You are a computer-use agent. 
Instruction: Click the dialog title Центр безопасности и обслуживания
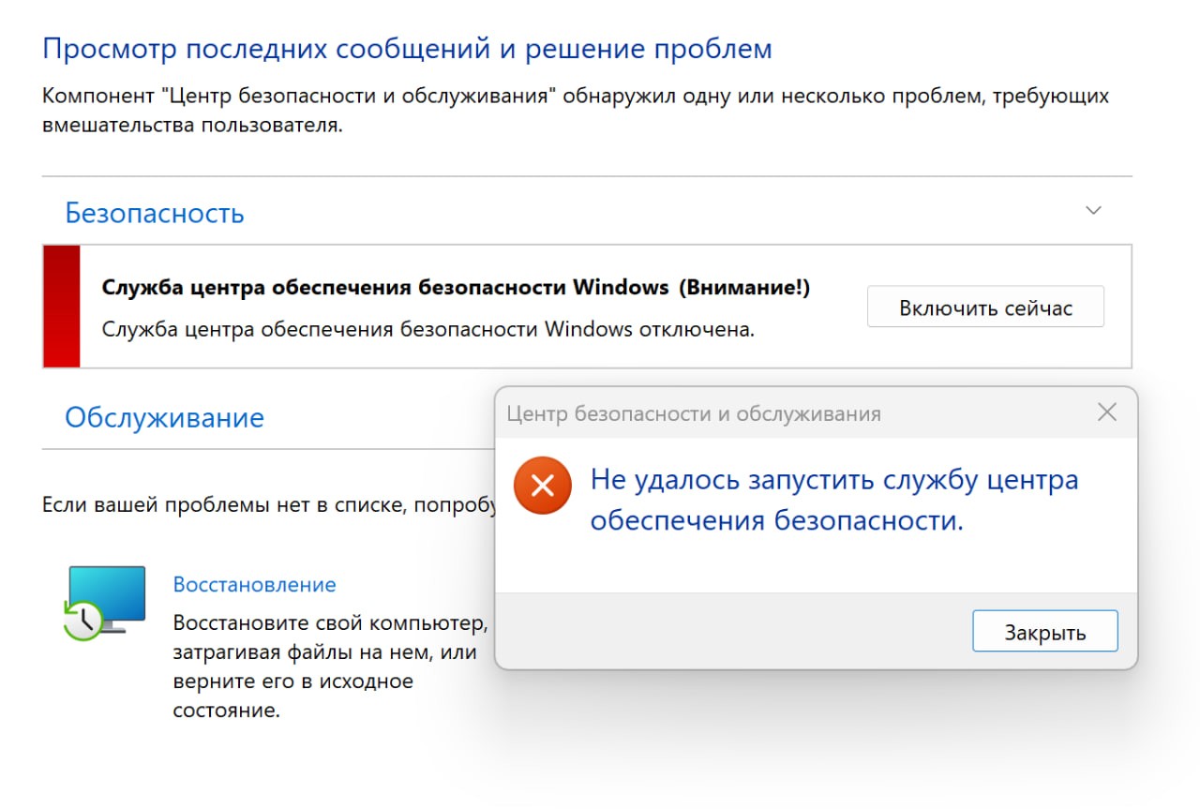tap(694, 413)
